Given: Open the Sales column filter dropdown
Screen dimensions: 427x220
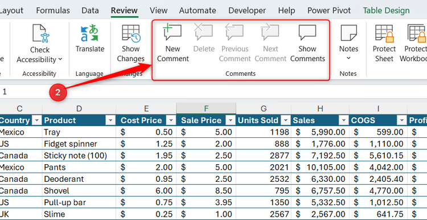Looking at the screenshot, I should [x=344, y=120].
